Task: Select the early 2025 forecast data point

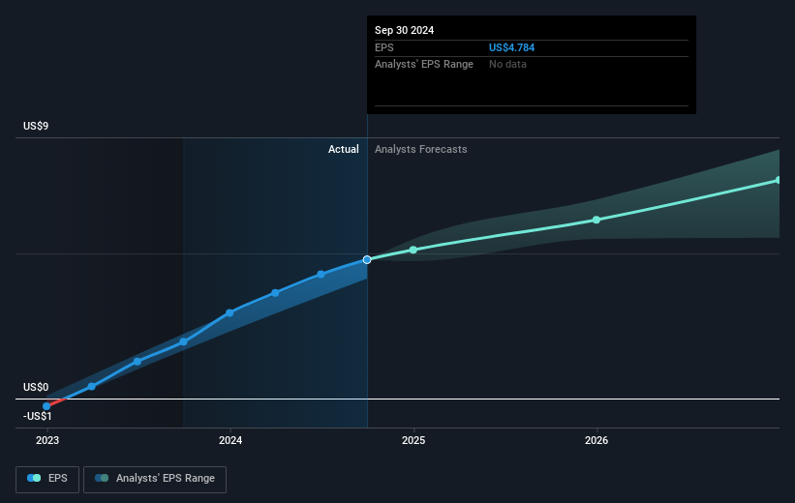Action: 413,250
